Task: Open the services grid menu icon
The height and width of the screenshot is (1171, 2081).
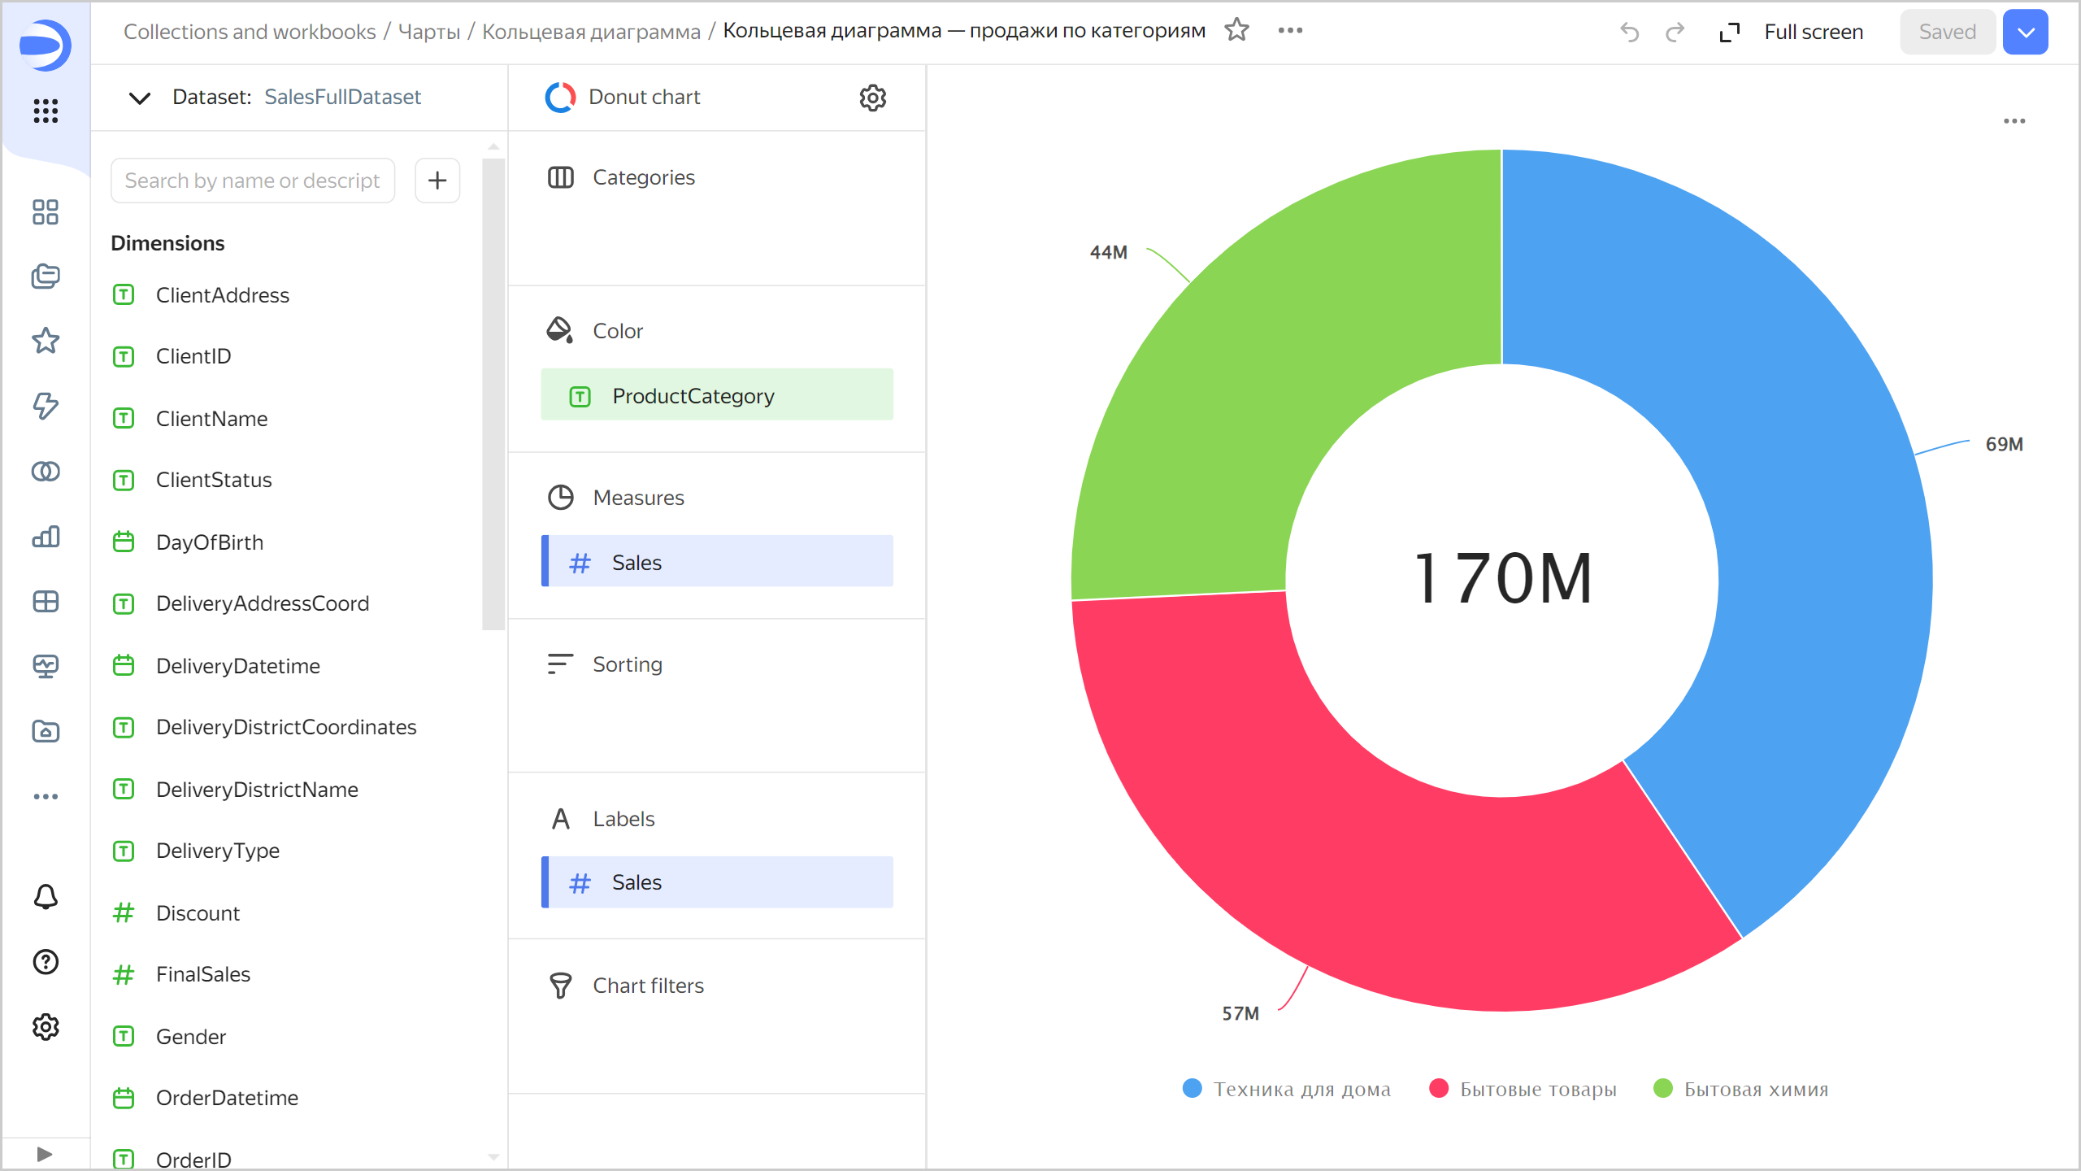Action: (46, 111)
